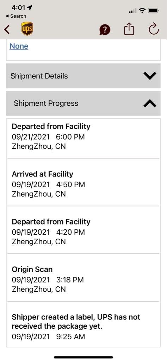Expand the Shipment Details section

point(83,76)
